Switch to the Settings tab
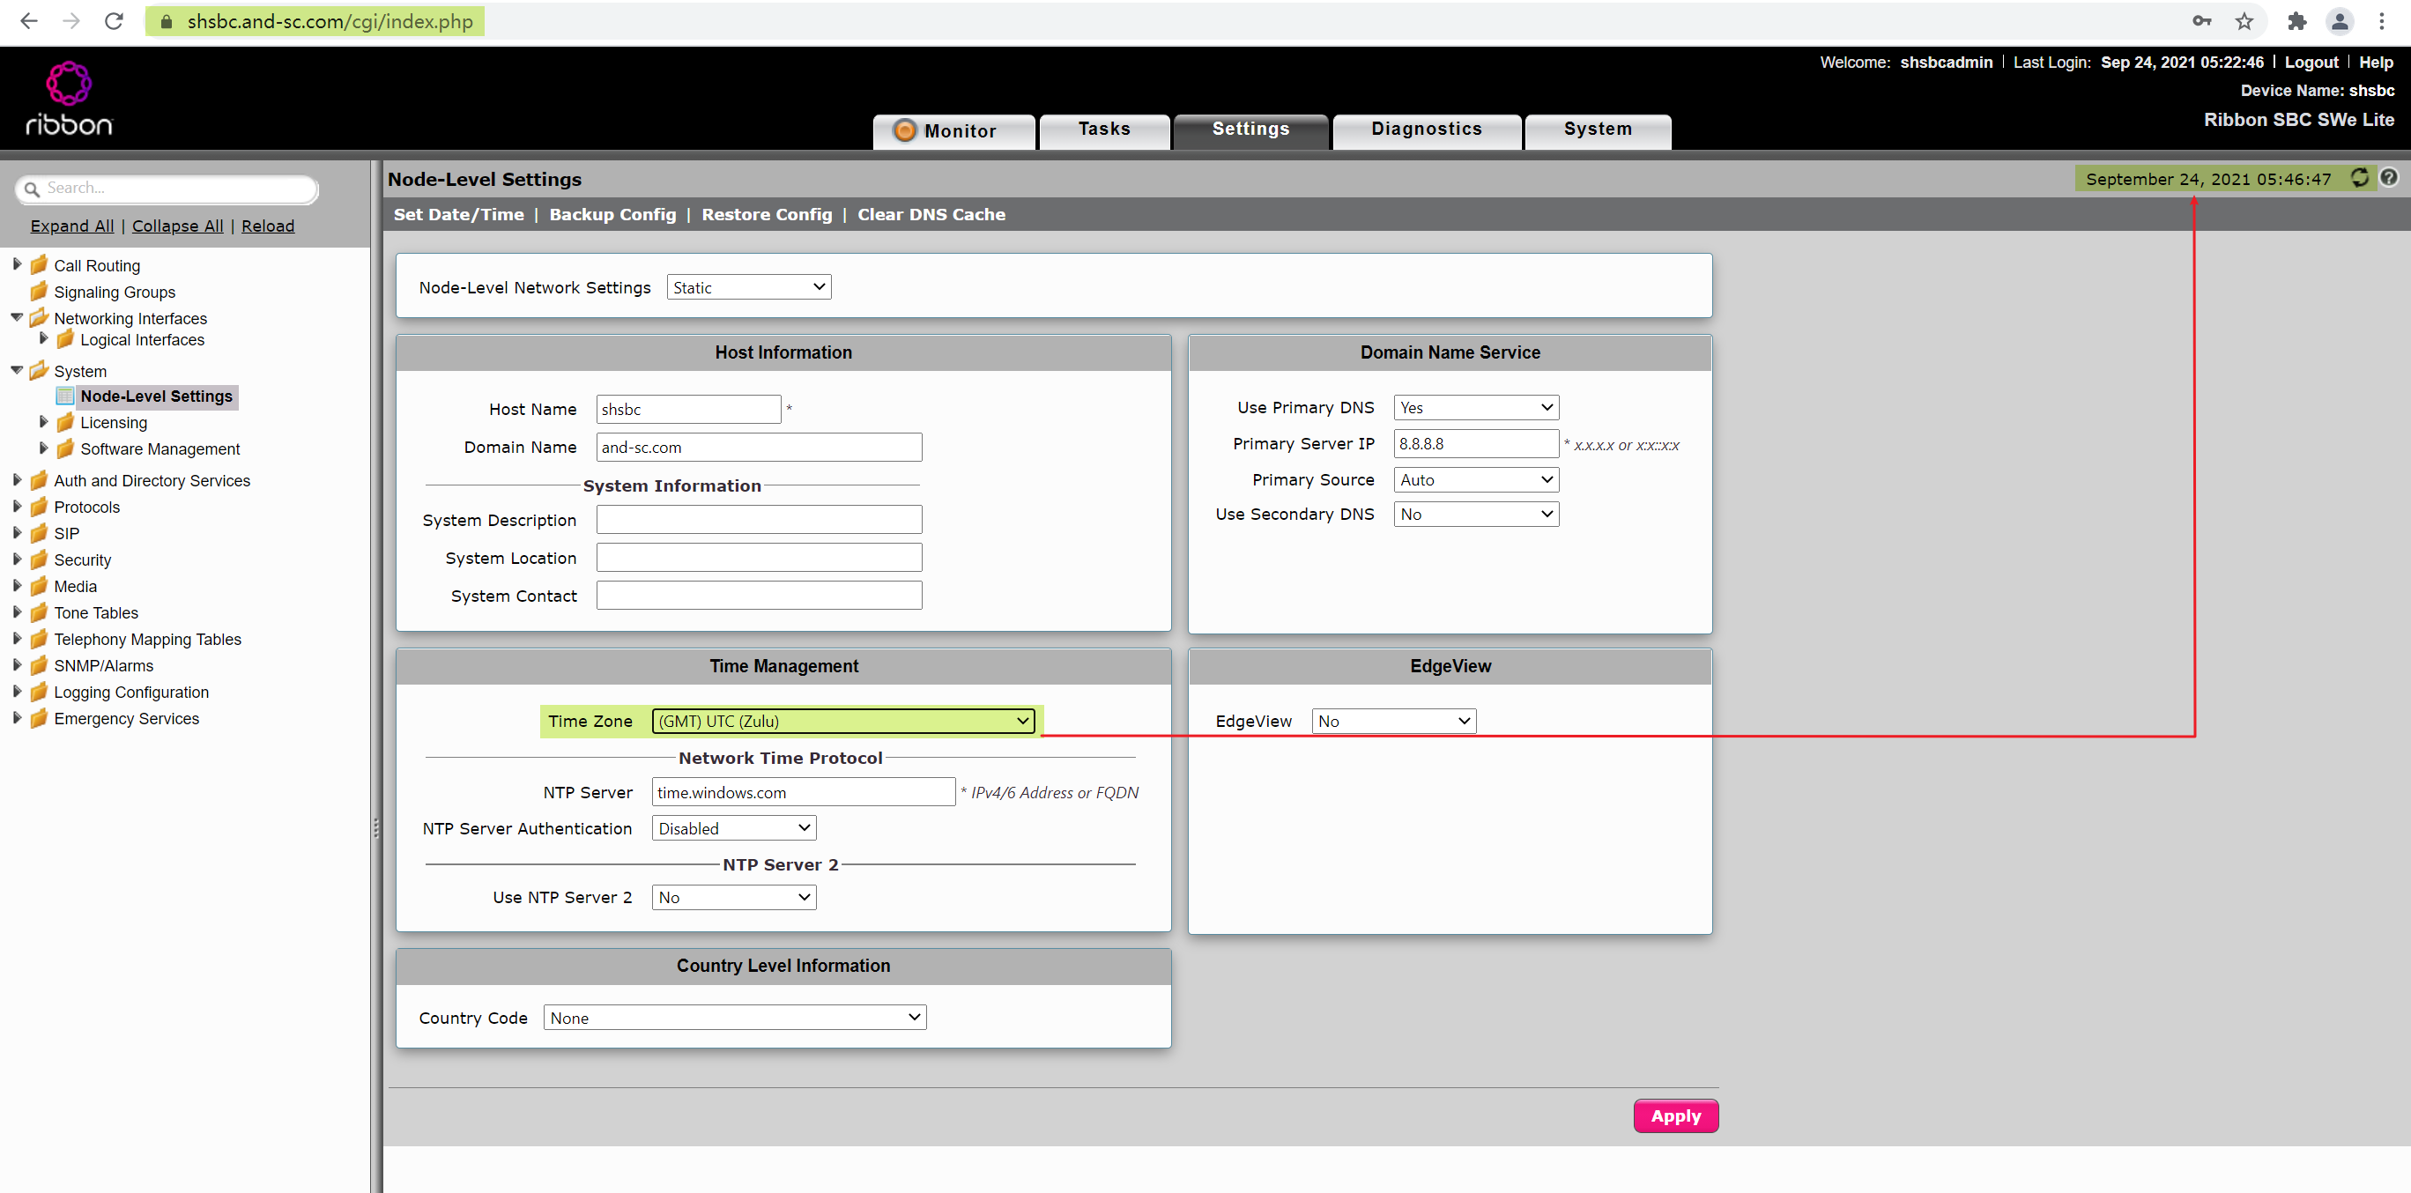 [x=1250, y=130]
